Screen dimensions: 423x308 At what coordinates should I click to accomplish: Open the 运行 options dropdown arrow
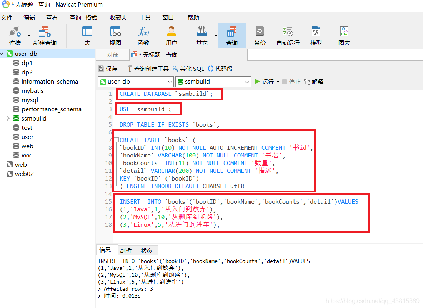point(278,82)
